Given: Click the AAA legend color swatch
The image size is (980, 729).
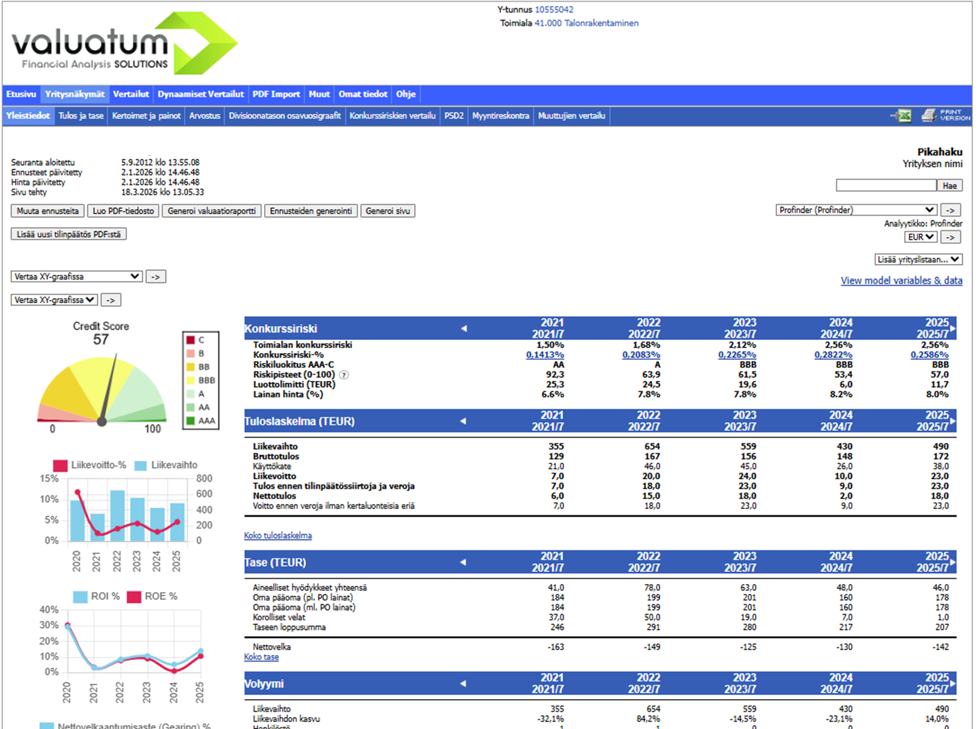Looking at the screenshot, I should (x=190, y=421).
